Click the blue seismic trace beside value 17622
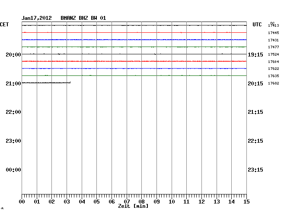 tap(134, 69)
